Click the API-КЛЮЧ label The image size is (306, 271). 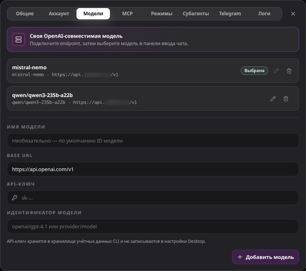[21, 184]
